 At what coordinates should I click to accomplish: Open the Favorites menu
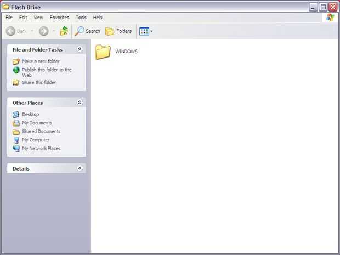(59, 18)
